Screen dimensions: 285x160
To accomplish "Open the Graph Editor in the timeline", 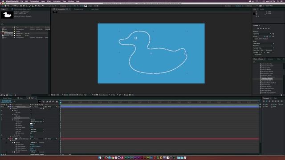I will point(57,102).
